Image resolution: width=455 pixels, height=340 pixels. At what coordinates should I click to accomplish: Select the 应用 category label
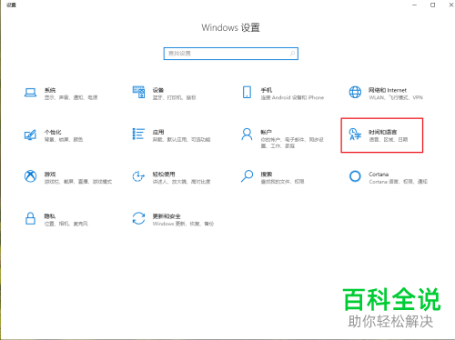point(158,132)
